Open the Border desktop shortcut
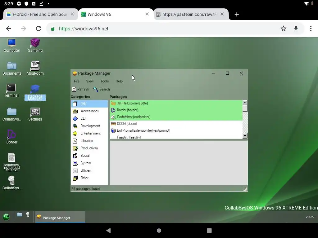 point(12,137)
